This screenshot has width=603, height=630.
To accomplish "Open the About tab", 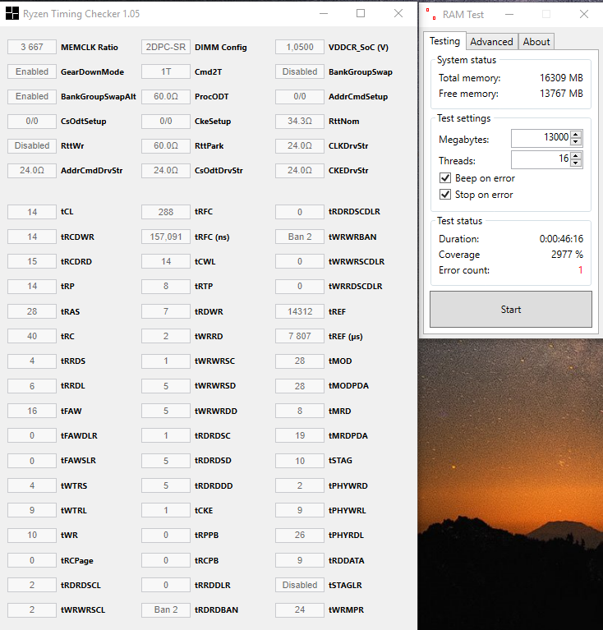I will [x=536, y=41].
